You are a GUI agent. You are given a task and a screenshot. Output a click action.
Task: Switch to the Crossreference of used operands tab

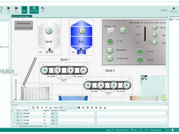click(31, 126)
